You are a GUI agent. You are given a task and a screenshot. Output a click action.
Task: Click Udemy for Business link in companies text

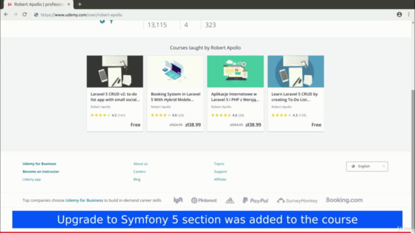tap(84, 200)
